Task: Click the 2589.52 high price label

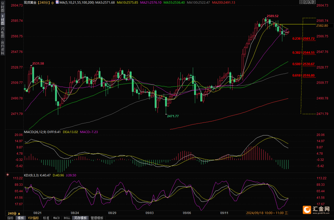Action: coord(272,16)
